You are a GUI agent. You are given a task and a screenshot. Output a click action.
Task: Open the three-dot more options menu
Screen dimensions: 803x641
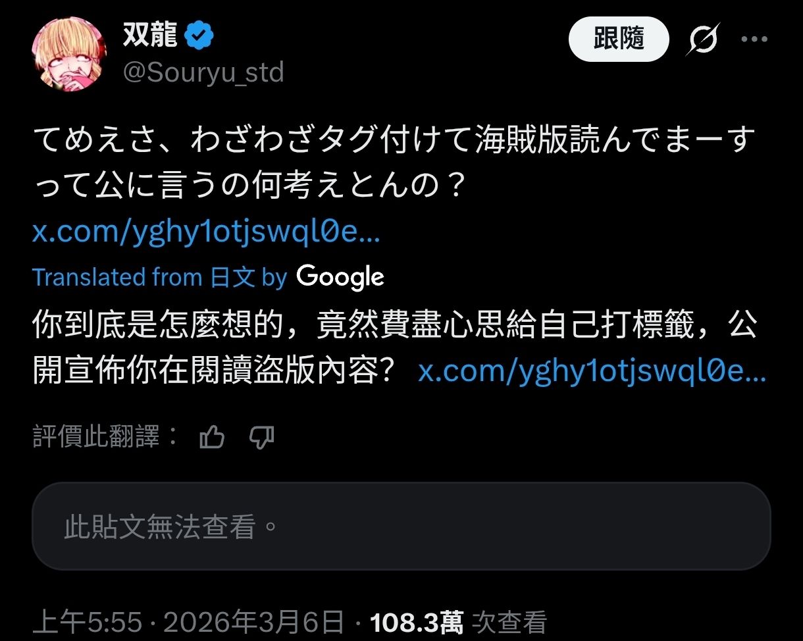coord(754,39)
